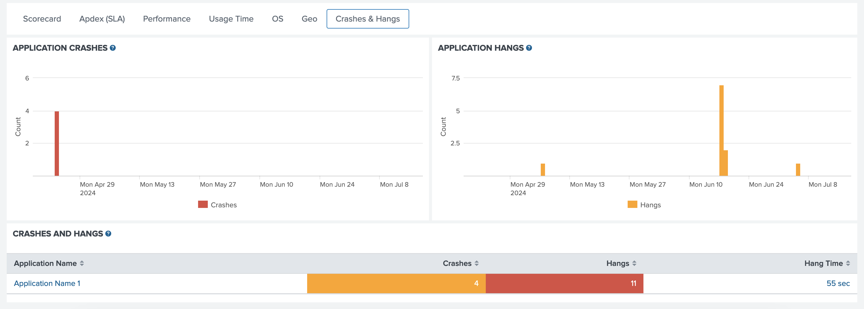Open the Application Hangs help icon
The height and width of the screenshot is (309, 864).
[529, 48]
